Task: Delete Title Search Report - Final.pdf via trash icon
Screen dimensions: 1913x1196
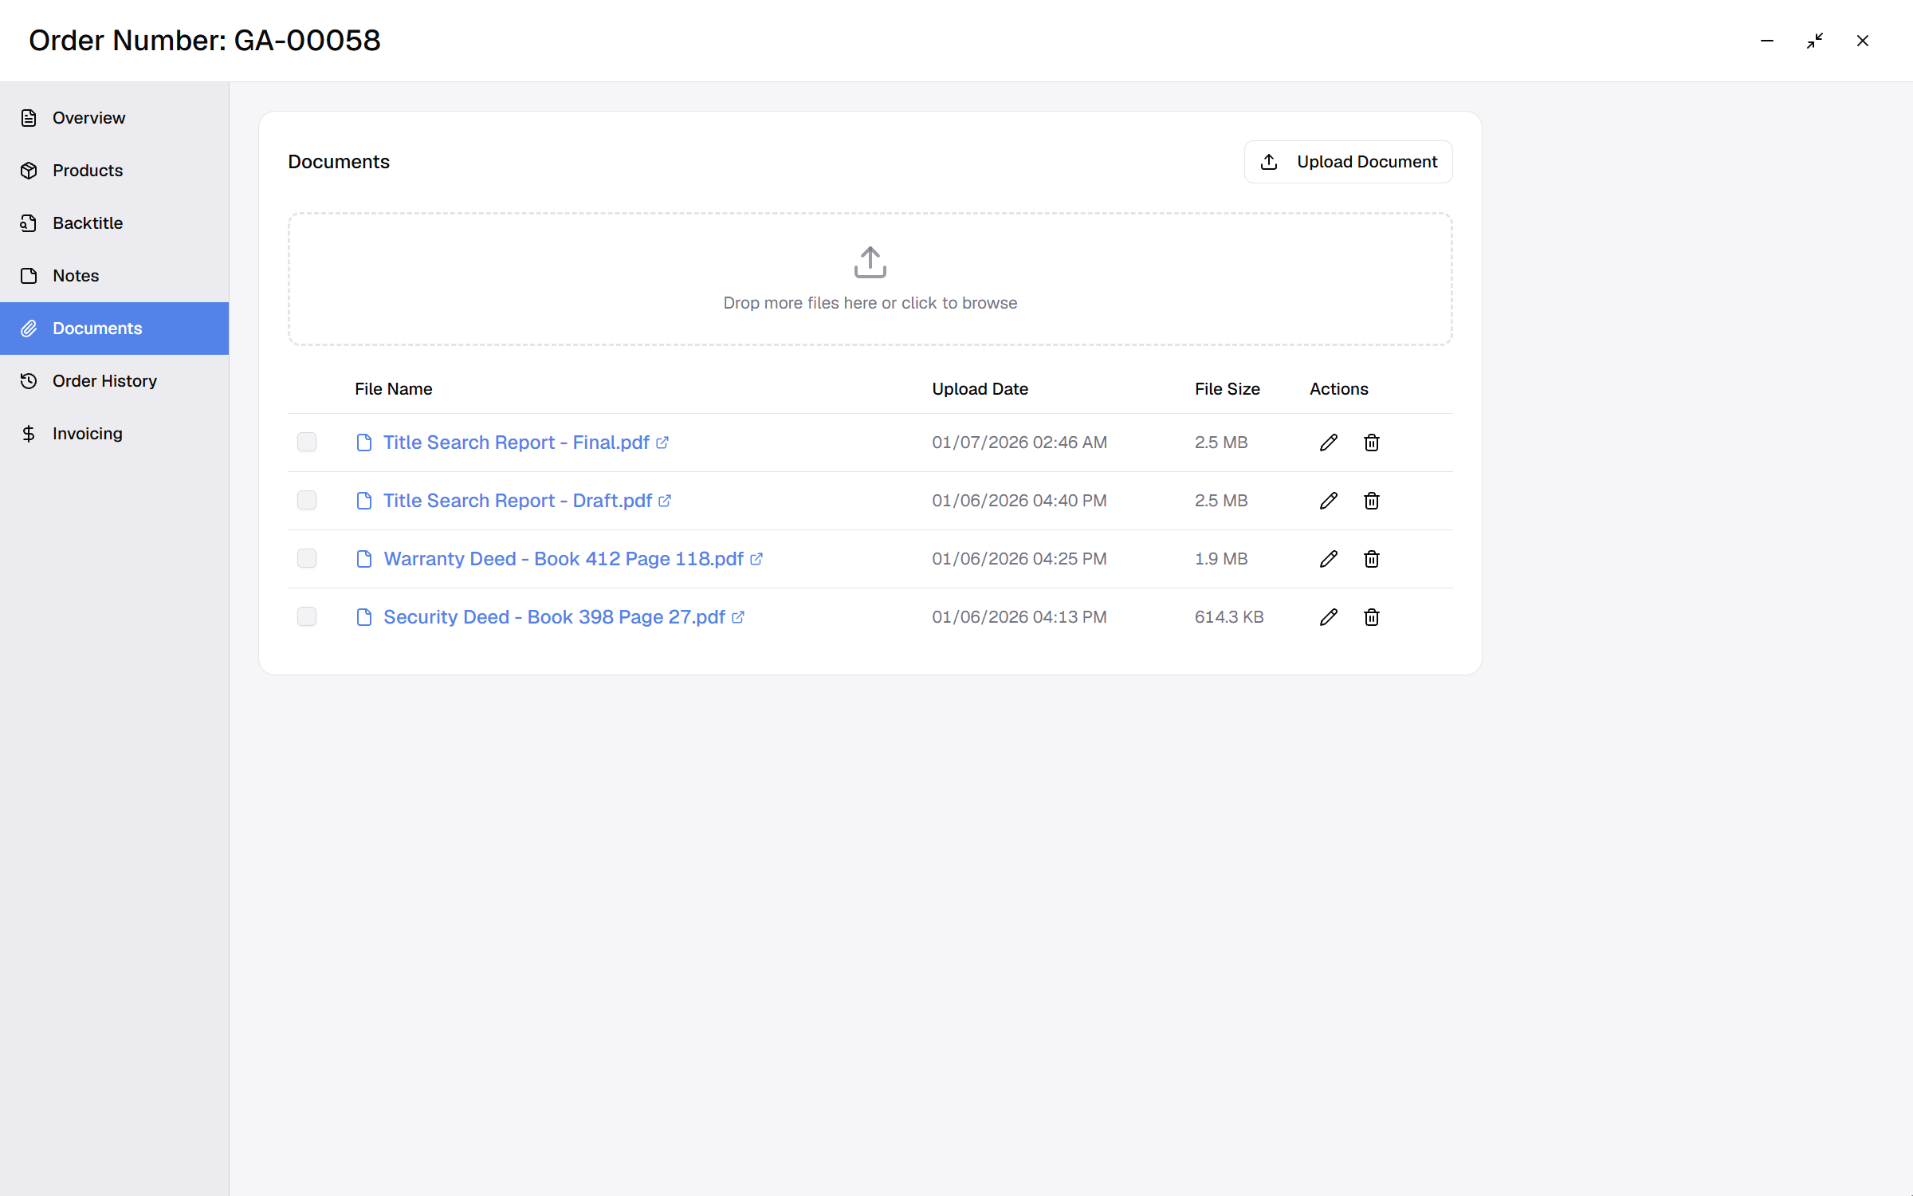Action: coord(1371,443)
